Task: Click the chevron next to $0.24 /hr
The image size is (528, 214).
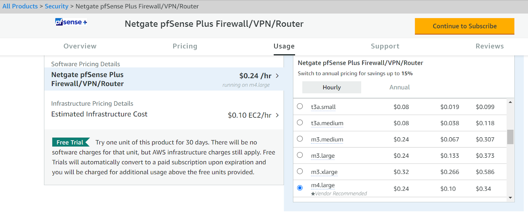Action: [278, 76]
